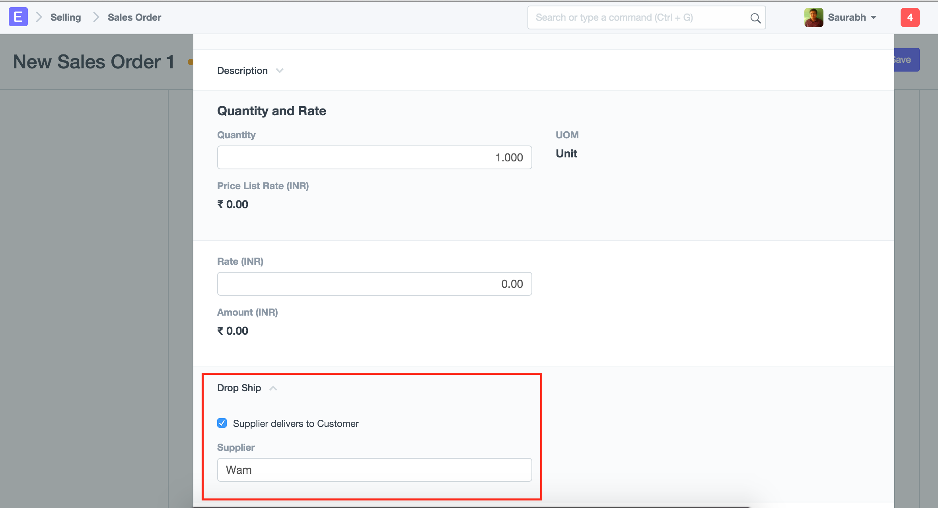The image size is (938, 508).
Task: Click the Supplier field containing Wam
Action: click(374, 470)
